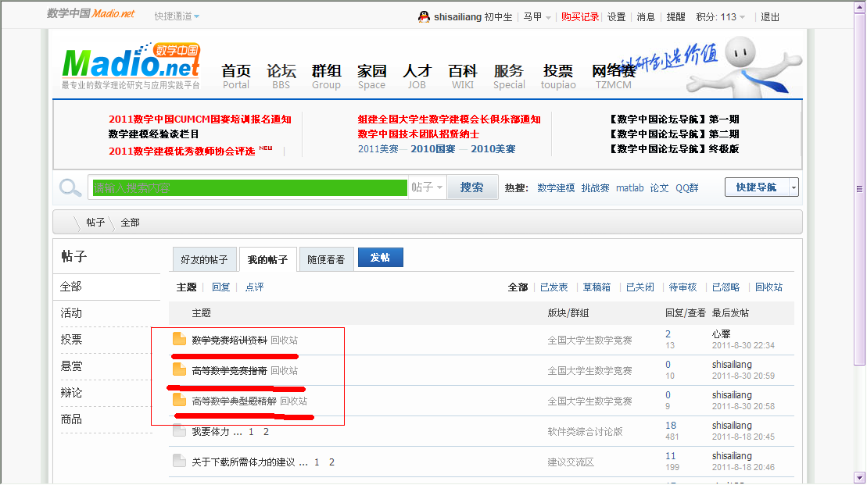
Task: Click the 2010国赛 link
Action: [433, 149]
